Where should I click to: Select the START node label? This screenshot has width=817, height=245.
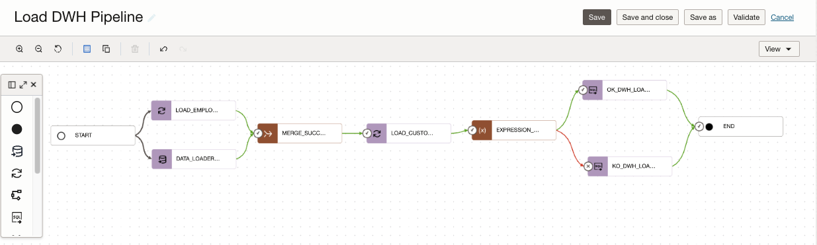[x=83, y=135]
